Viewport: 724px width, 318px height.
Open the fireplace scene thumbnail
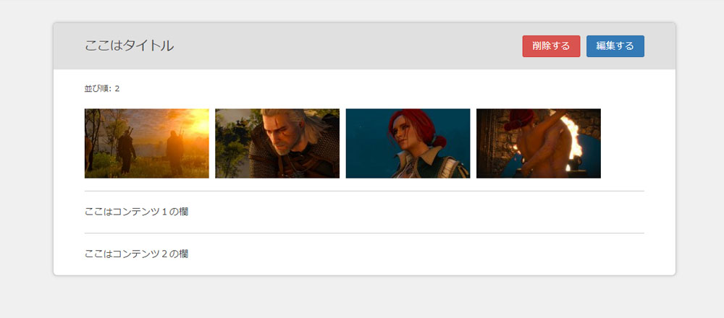tap(539, 143)
